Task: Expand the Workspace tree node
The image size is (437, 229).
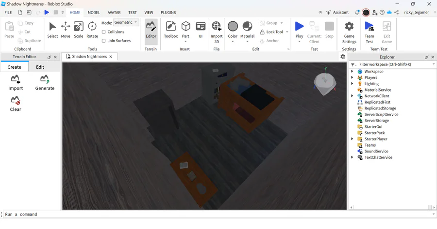Action: click(352, 72)
